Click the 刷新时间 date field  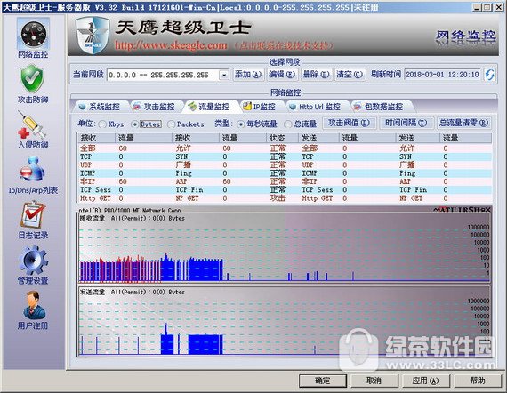tap(443, 75)
